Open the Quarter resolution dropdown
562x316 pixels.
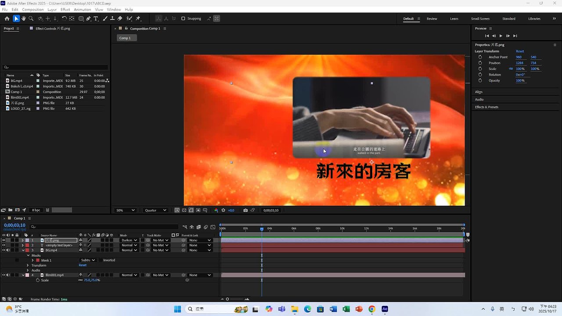pyautogui.click(x=155, y=210)
